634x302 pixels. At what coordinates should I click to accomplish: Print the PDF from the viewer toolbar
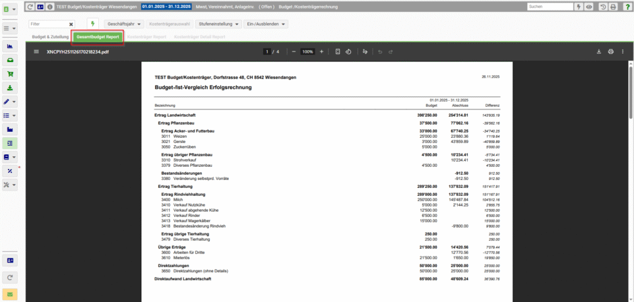point(611,51)
